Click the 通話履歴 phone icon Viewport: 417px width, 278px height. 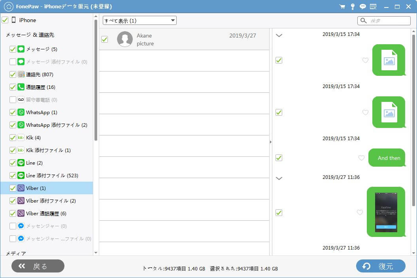[21, 87]
